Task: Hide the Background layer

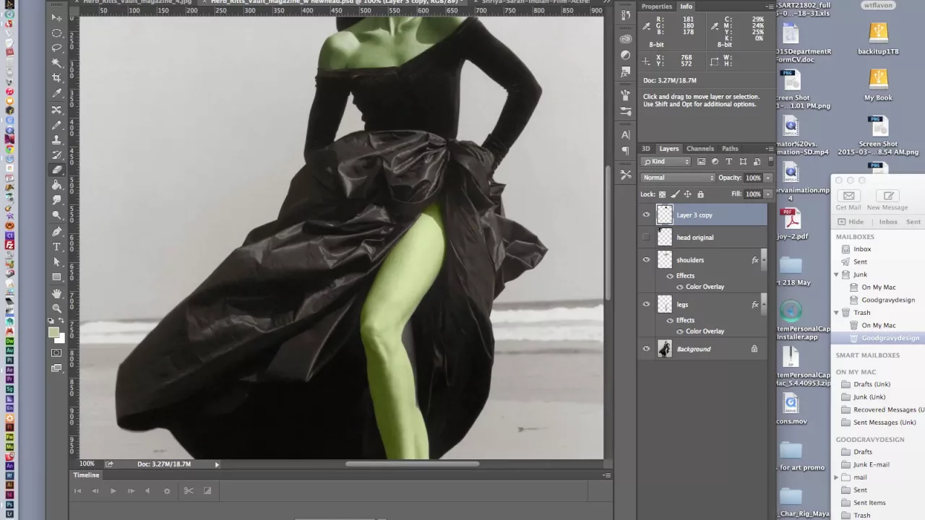Action: click(646, 349)
